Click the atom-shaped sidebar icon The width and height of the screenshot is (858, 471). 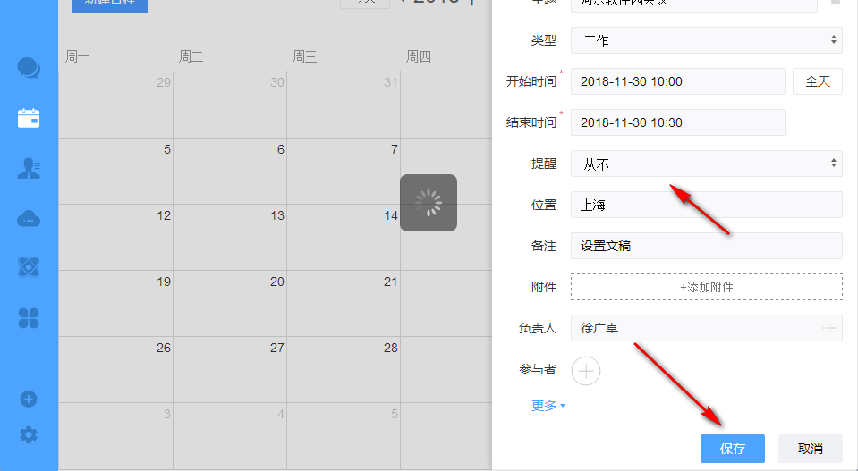pyautogui.click(x=29, y=267)
